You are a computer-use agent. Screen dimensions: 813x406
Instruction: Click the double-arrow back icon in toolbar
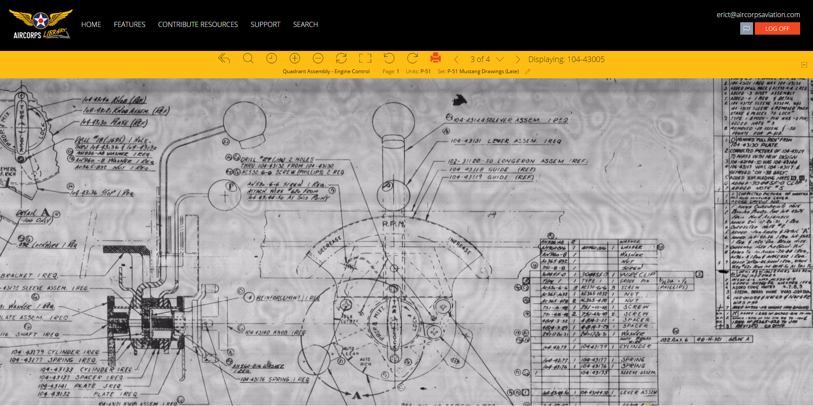[224, 59]
